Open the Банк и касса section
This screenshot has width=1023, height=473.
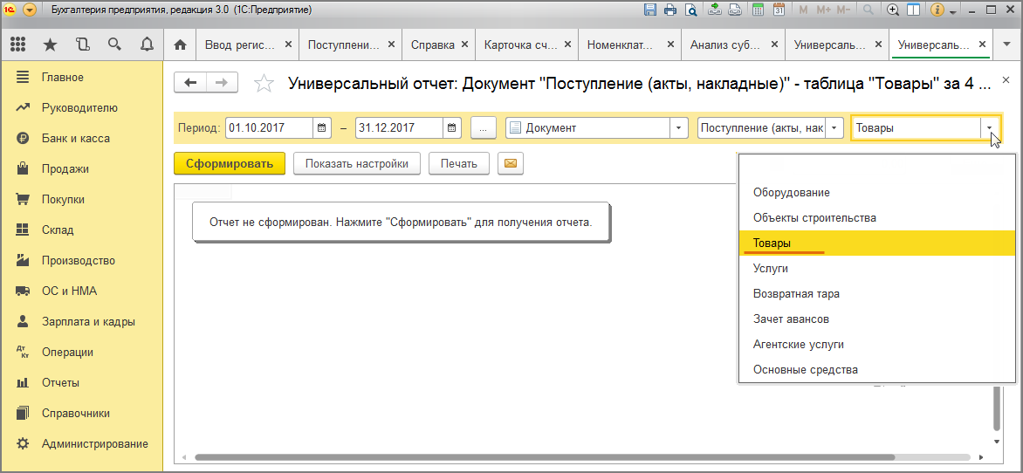tap(76, 138)
